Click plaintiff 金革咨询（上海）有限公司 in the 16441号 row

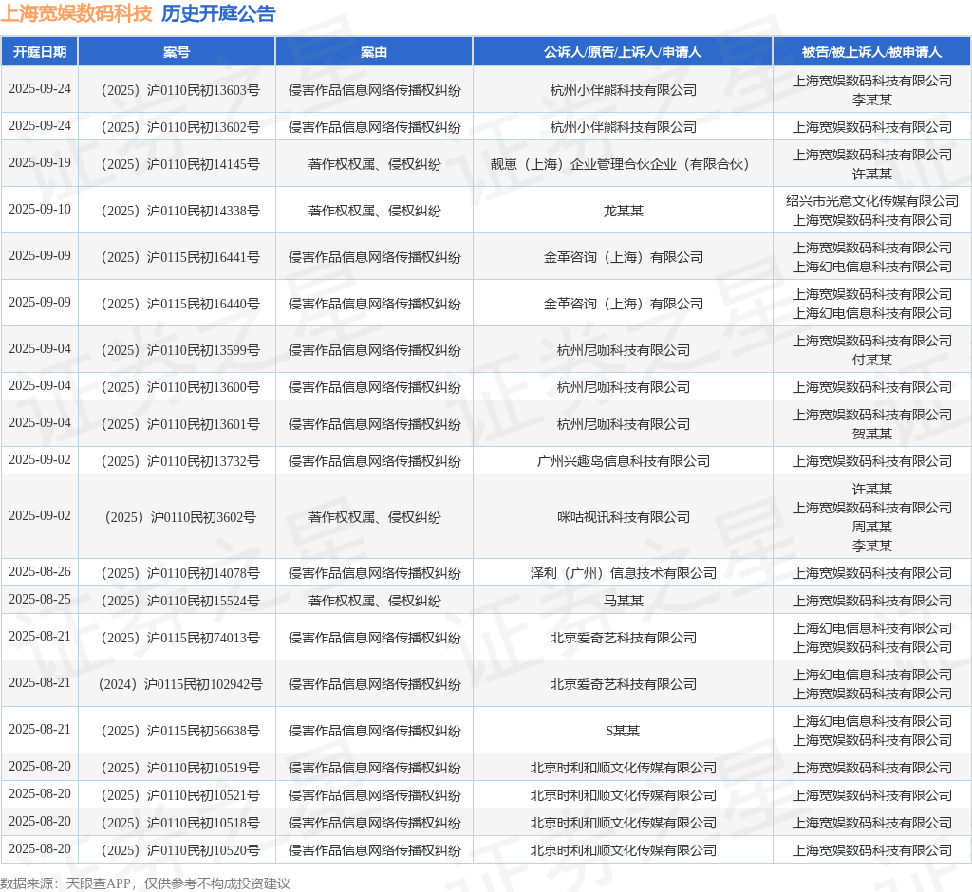pos(623,257)
